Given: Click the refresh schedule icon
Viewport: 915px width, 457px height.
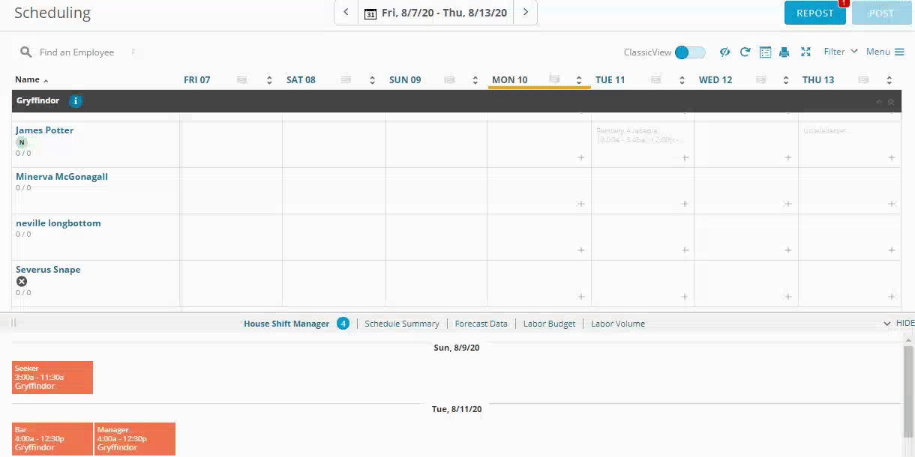Looking at the screenshot, I should [x=745, y=52].
